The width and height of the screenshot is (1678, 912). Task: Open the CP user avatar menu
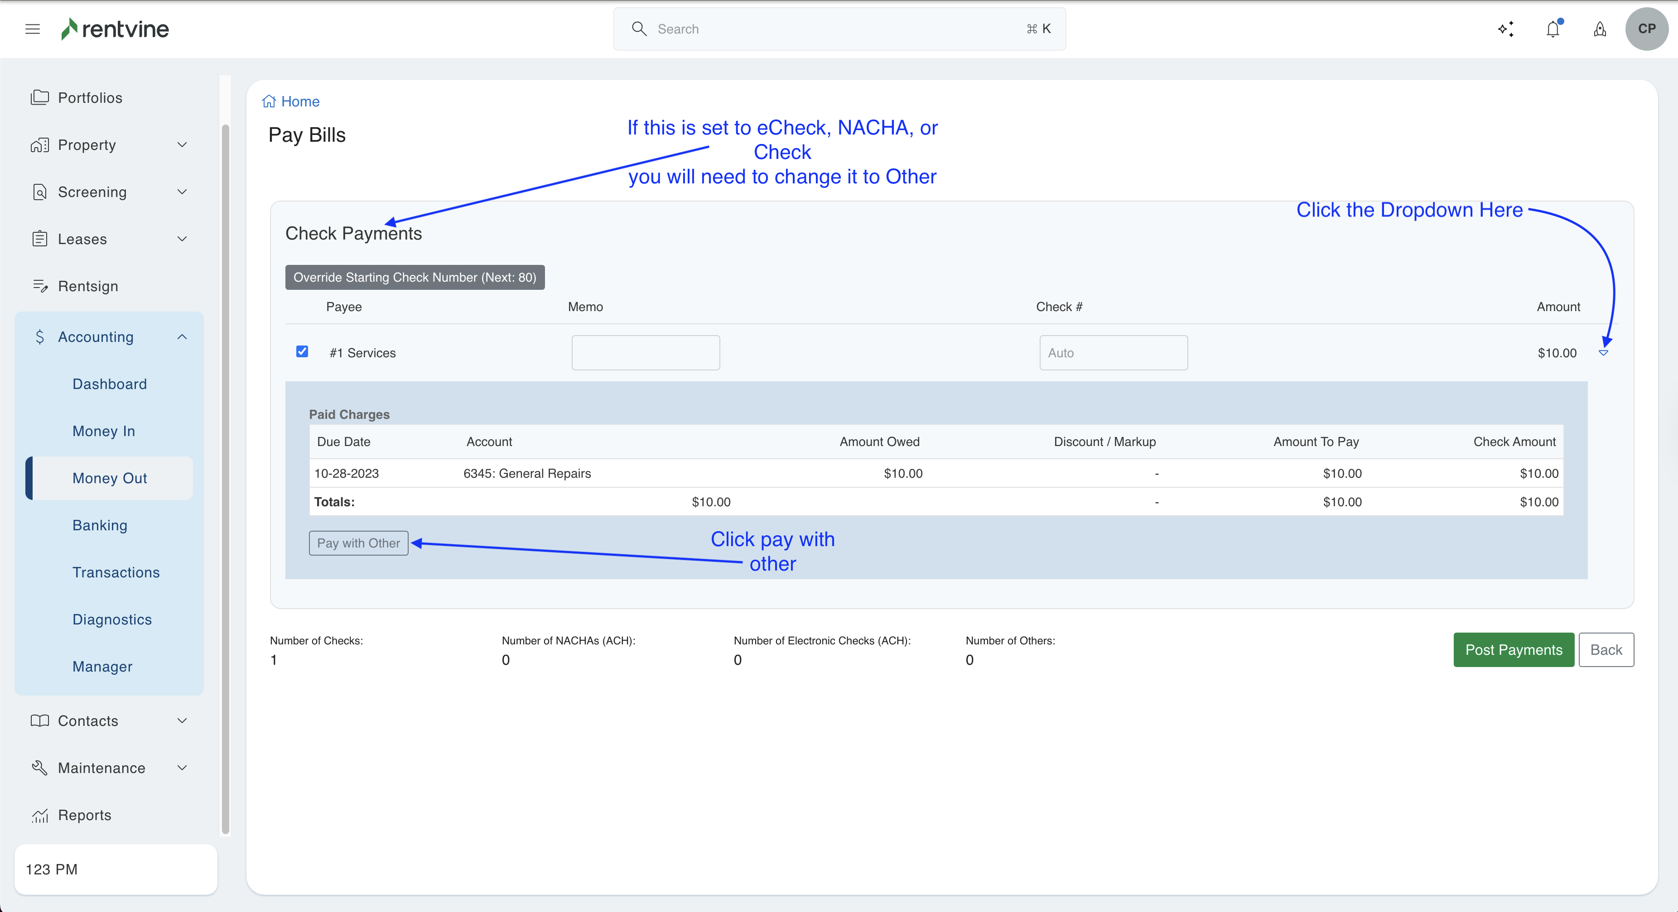tap(1646, 29)
